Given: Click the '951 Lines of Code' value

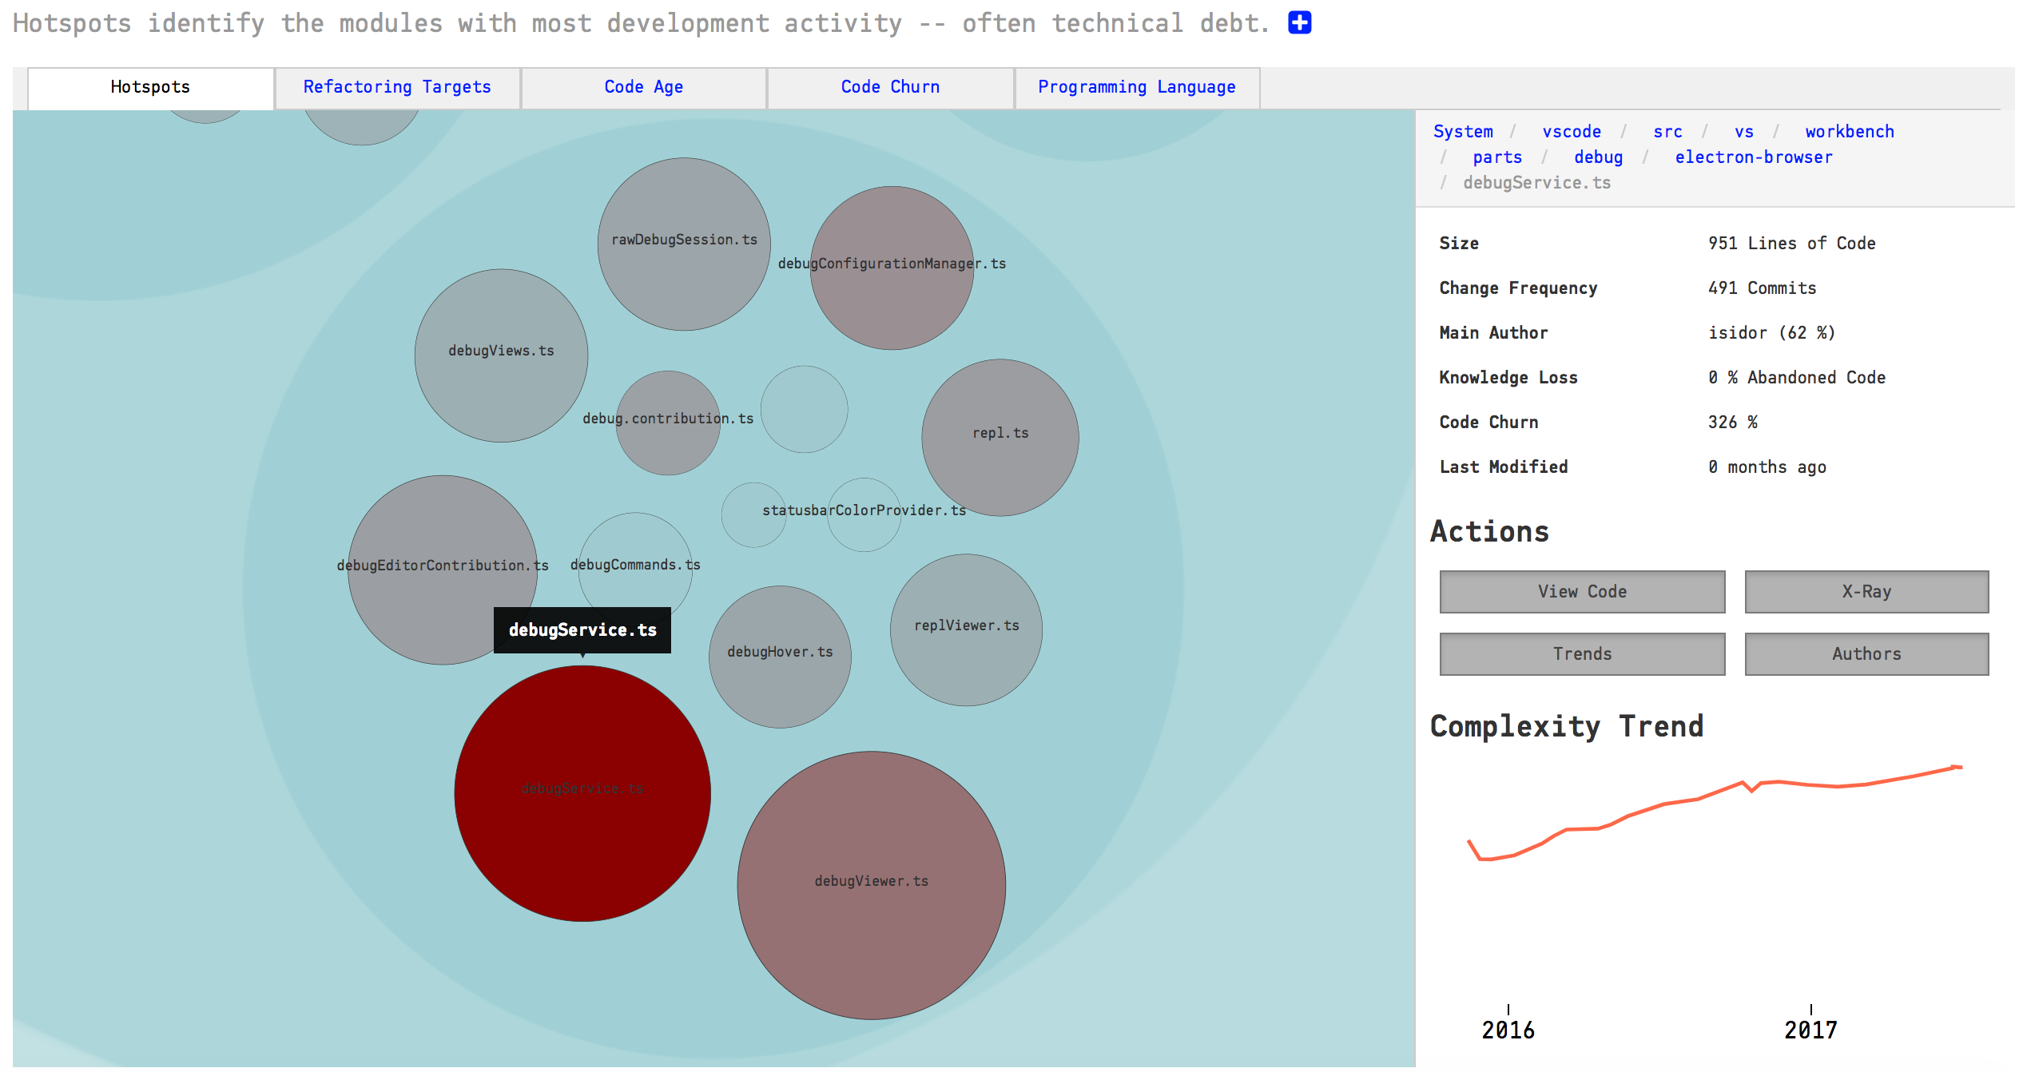Looking at the screenshot, I should point(1791,244).
